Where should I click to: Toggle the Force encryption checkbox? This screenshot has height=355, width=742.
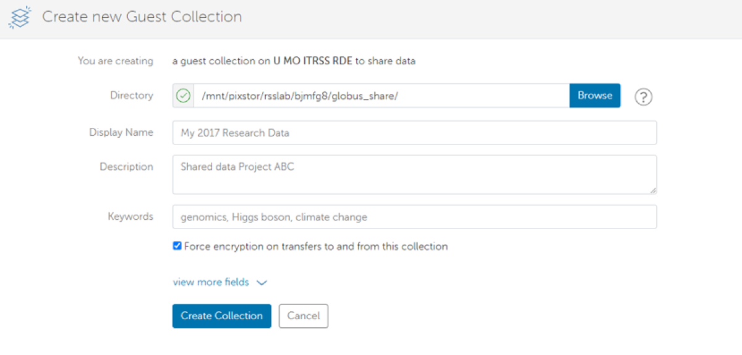point(177,246)
